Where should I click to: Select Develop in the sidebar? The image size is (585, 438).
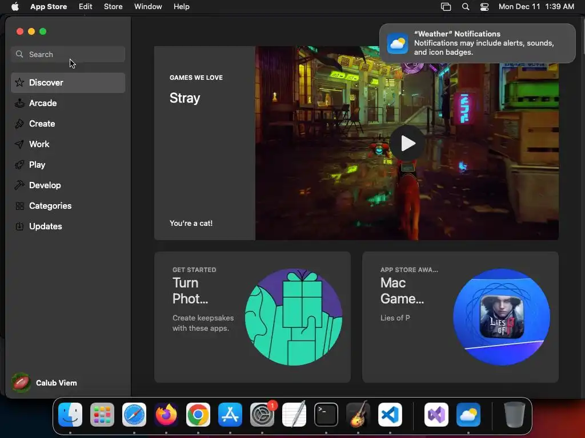[x=68, y=185]
